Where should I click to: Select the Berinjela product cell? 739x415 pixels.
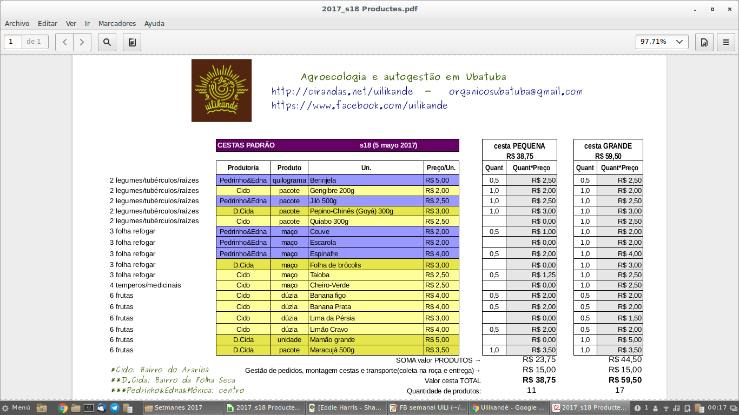pyautogui.click(x=366, y=180)
